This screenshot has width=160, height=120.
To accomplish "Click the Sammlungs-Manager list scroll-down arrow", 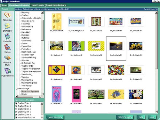I will point(42,118).
